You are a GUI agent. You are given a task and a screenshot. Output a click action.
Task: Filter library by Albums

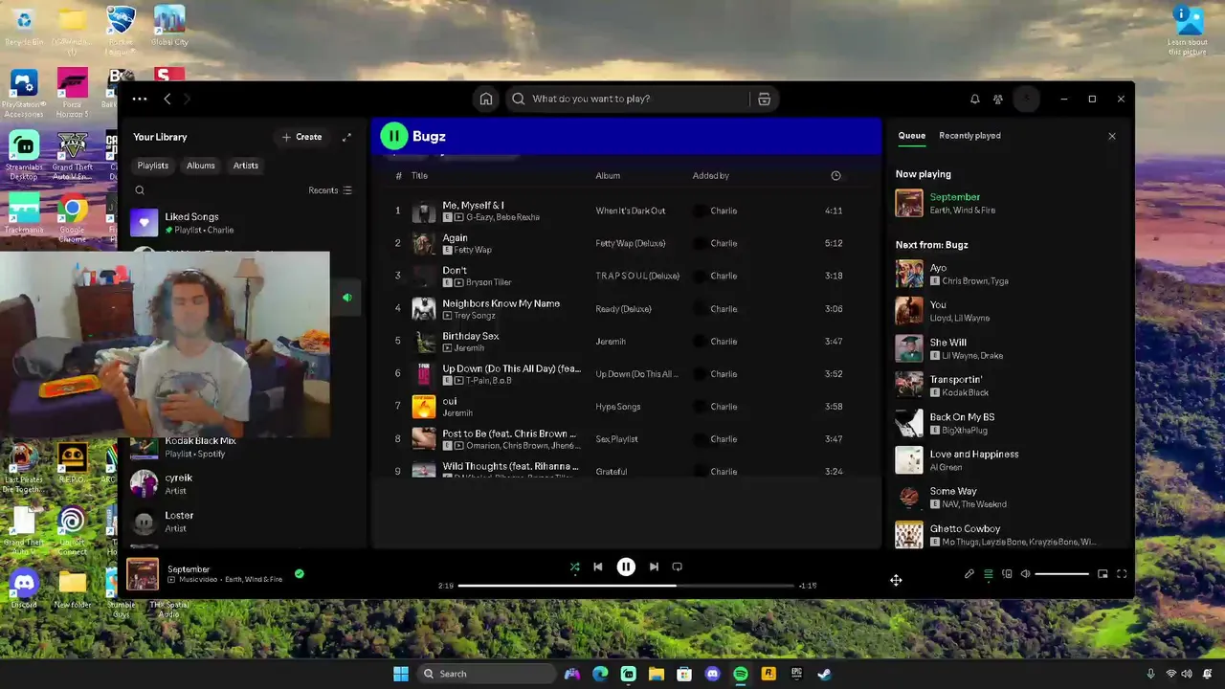(x=201, y=166)
